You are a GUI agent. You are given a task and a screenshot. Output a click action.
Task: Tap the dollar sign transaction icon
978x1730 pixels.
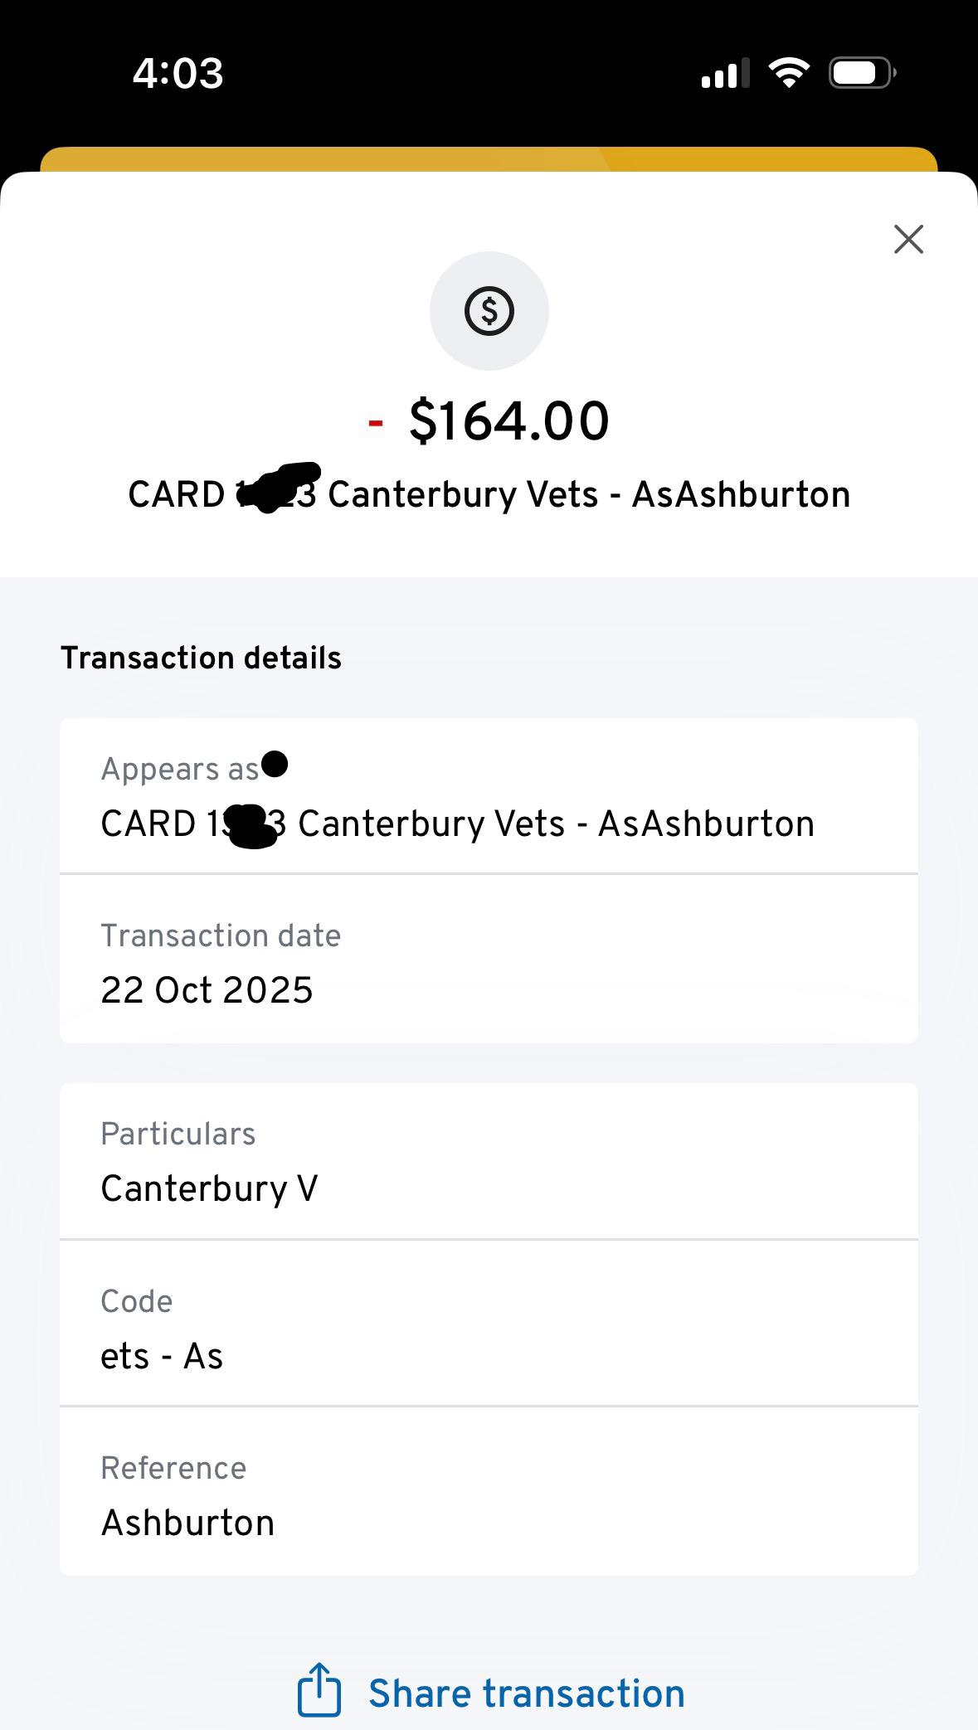pyautogui.click(x=489, y=311)
